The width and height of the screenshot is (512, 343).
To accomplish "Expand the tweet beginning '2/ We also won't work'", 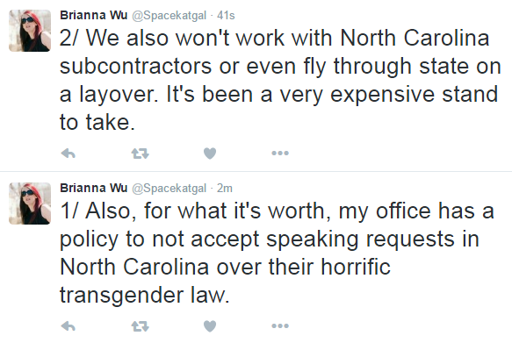I will (280, 80).
